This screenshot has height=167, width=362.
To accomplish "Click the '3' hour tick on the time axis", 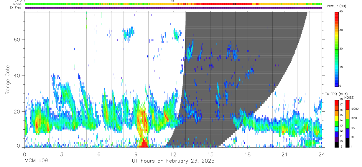I will click(x=62, y=154).
